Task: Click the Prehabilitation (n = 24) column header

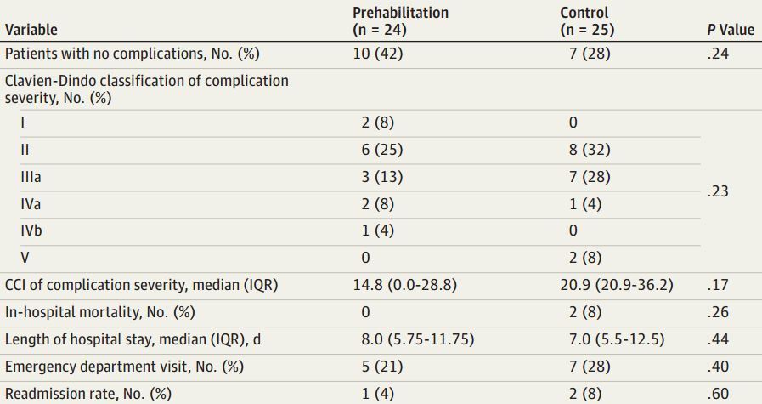Action: point(400,21)
